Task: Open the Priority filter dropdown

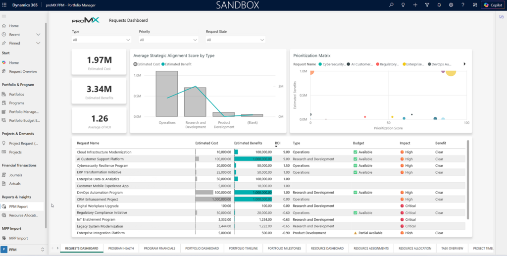Action: (x=168, y=40)
